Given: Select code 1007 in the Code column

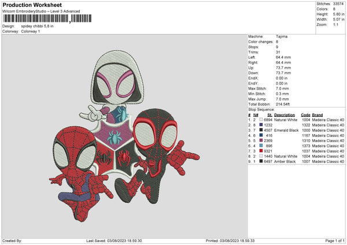Looking at the screenshot, I should point(306,161).
